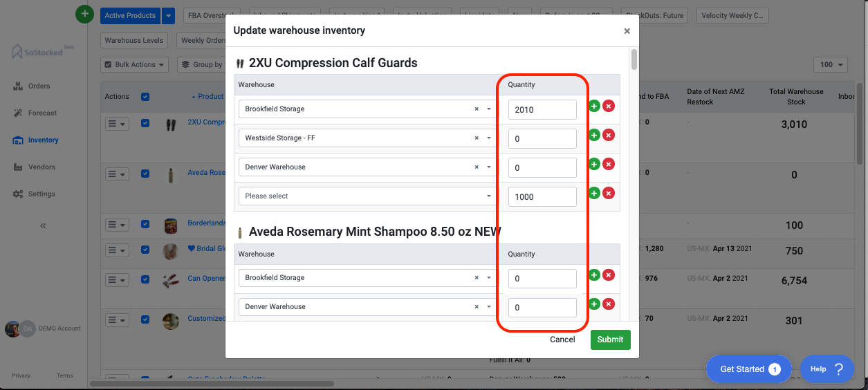Clear Denver Warehouse selection for Aveda Shampoo
Screen dimensions: 868x390
pyautogui.click(x=477, y=307)
